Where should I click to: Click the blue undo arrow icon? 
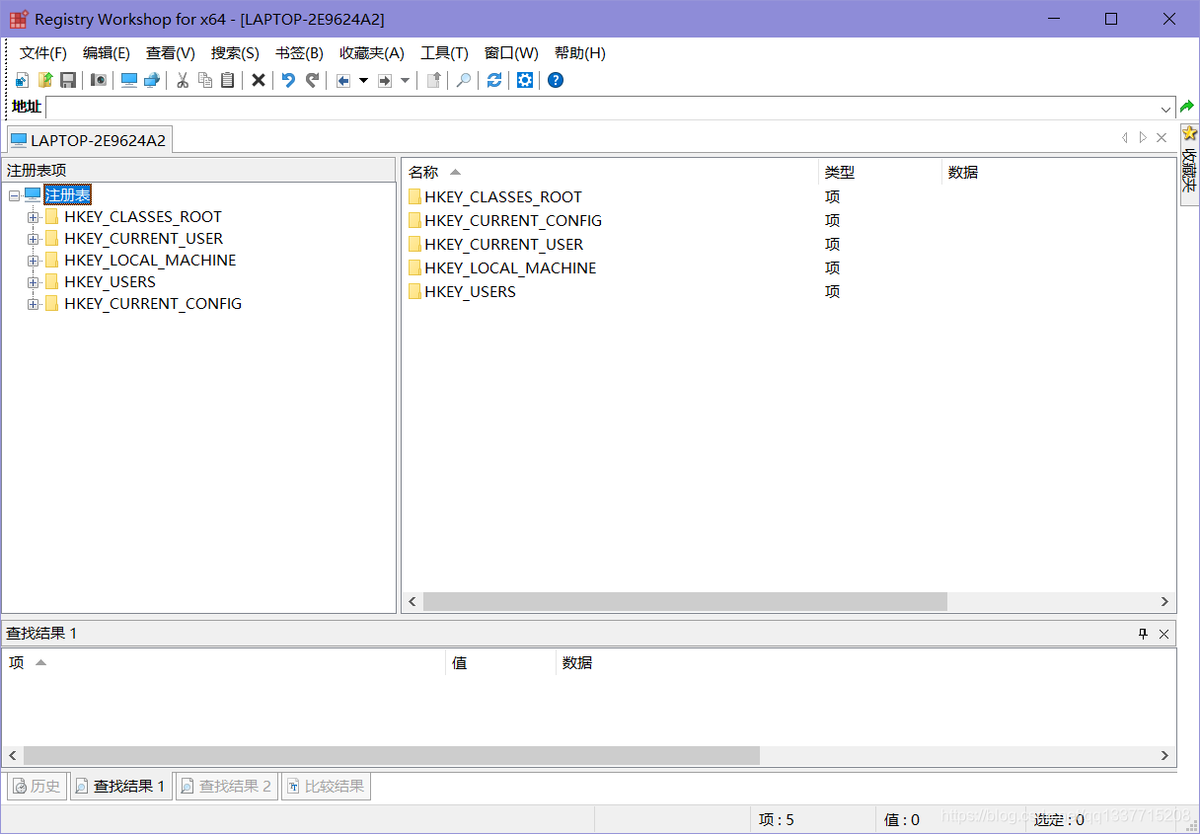288,80
